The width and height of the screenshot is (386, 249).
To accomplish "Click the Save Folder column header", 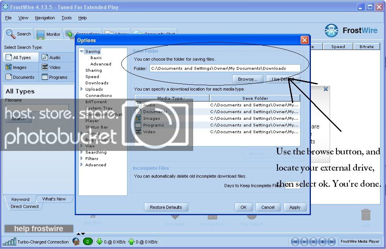I will click(255, 98).
